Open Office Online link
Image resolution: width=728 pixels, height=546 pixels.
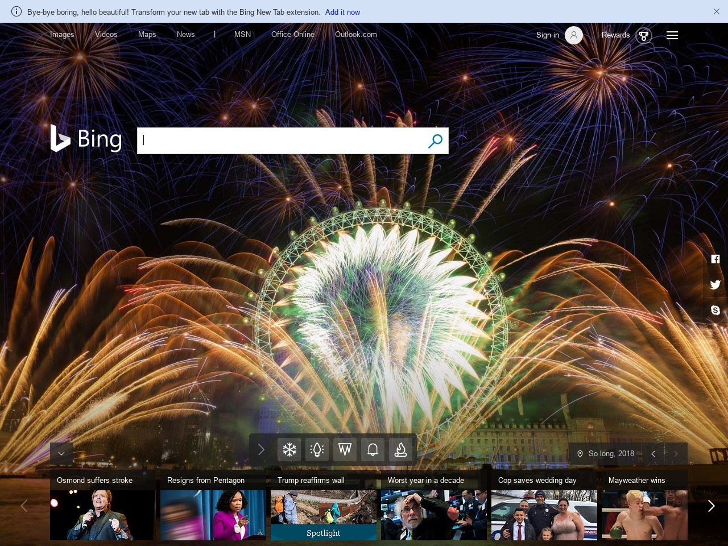coord(293,34)
